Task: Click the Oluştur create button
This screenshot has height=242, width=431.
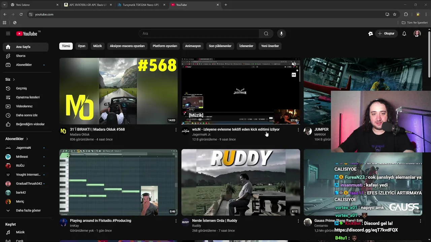Action: pos(387,34)
